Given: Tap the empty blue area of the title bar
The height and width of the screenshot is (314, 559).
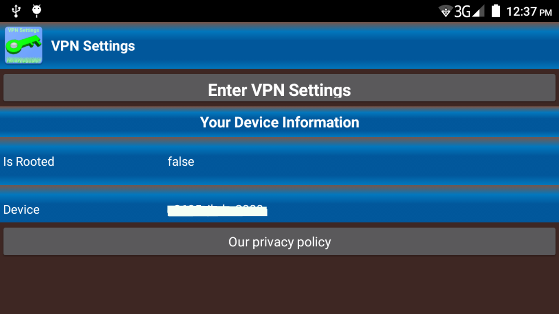Looking at the screenshot, I should [349, 46].
